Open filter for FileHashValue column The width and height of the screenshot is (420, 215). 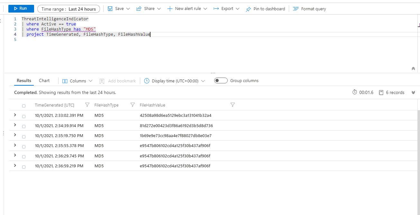pos(233,105)
